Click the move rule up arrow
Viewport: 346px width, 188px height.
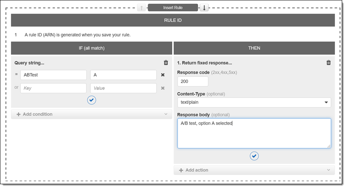[141, 8]
